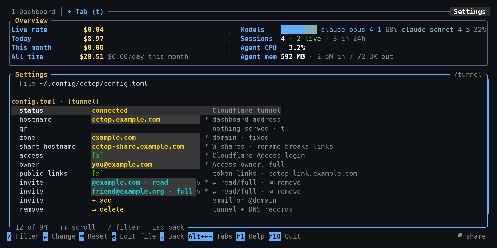Click '+ add' to add an invite
This screenshot has width=497, height=248.
(102, 201)
